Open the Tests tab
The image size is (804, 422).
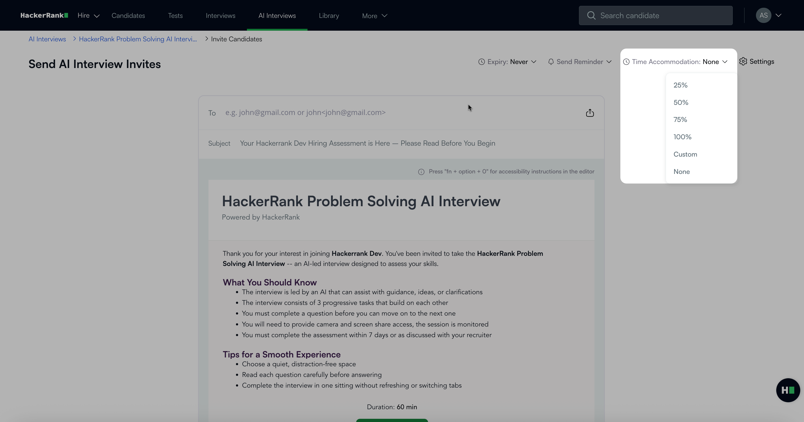point(175,15)
